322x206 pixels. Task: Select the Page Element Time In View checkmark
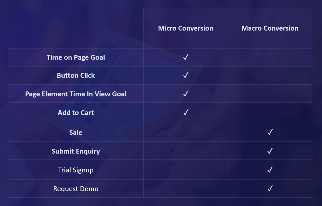pos(186,94)
